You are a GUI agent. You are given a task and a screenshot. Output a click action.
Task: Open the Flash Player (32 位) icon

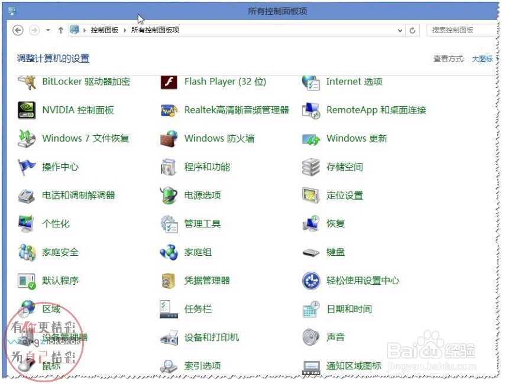click(169, 82)
